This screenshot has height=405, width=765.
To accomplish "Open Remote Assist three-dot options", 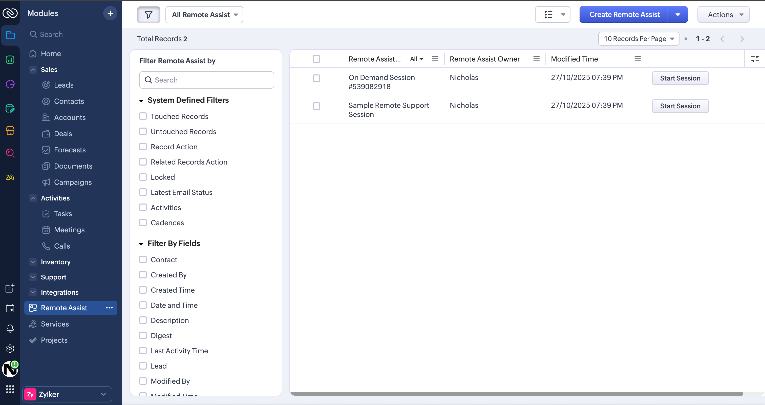I will pos(109,308).
